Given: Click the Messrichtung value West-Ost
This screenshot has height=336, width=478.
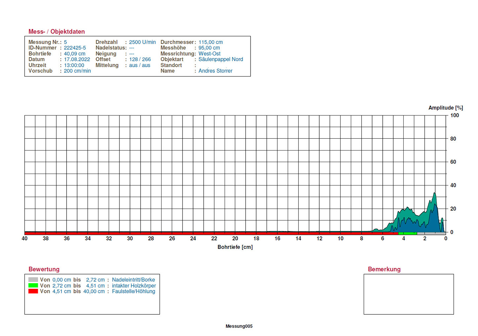Looking at the screenshot, I should coord(209,54).
